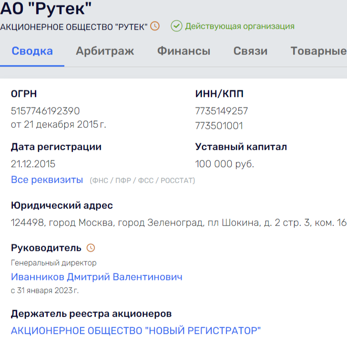Click the clock history icon beside company name
Viewport: 347px width, 338px height.
click(x=155, y=26)
